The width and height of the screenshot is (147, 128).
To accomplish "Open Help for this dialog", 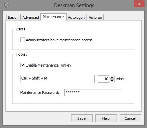I will (x=106, y=118).
